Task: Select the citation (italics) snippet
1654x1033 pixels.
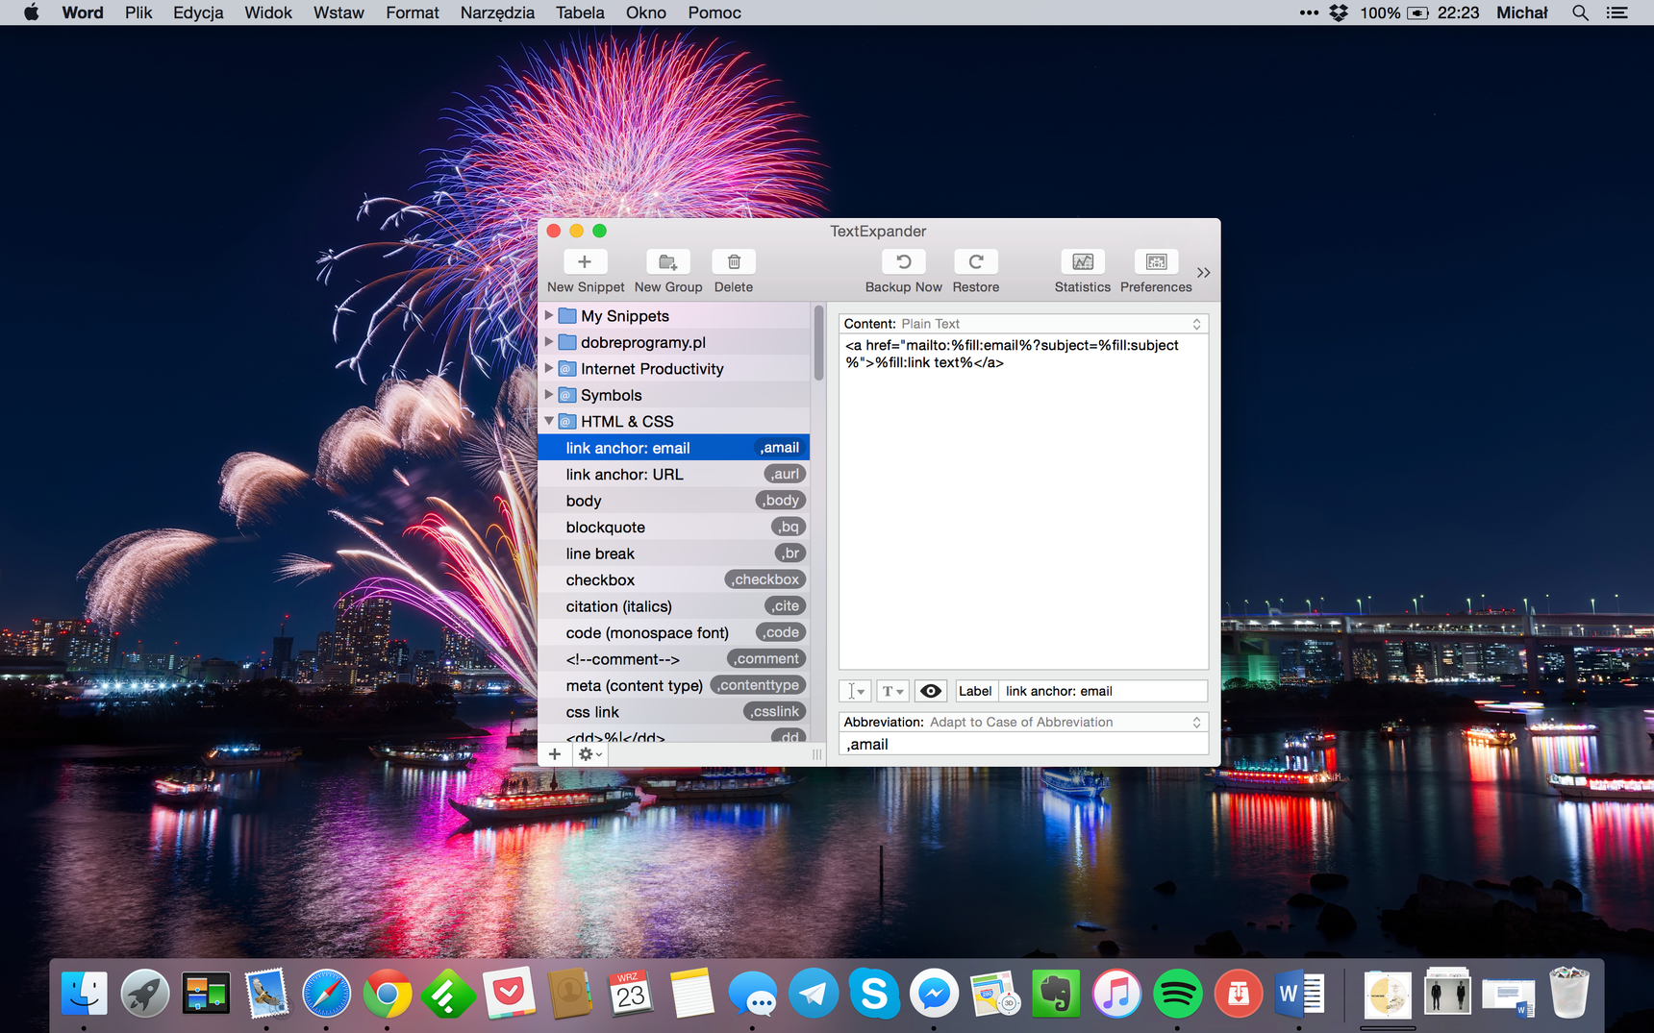Action: coord(674,606)
